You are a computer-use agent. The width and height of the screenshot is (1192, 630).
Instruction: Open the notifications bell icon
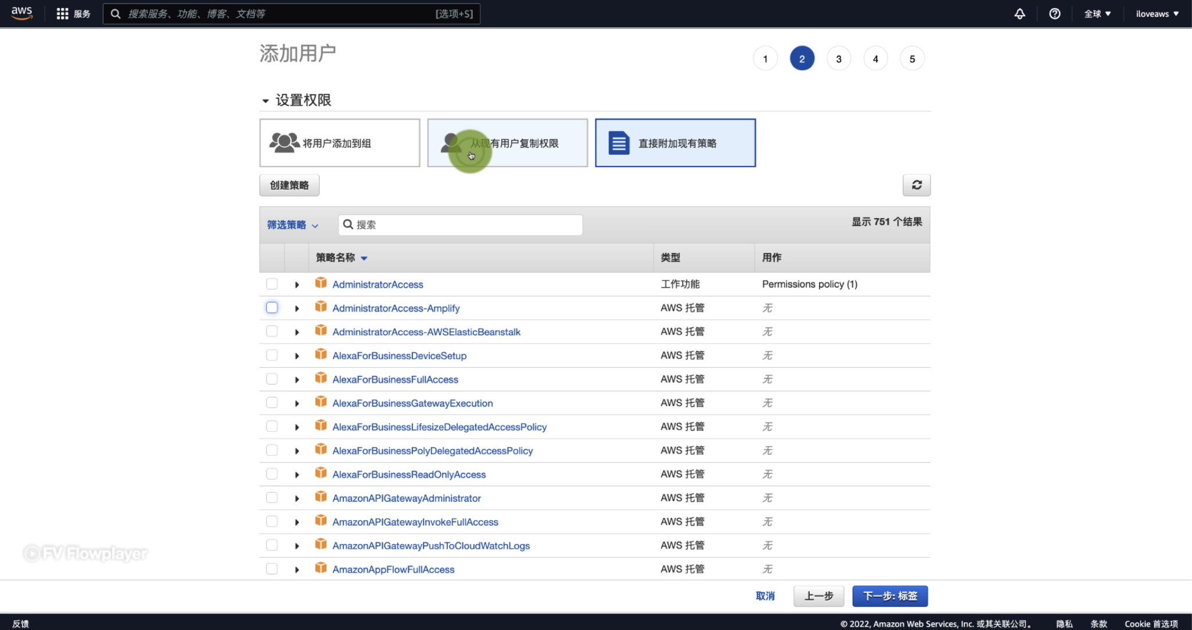pos(1019,13)
